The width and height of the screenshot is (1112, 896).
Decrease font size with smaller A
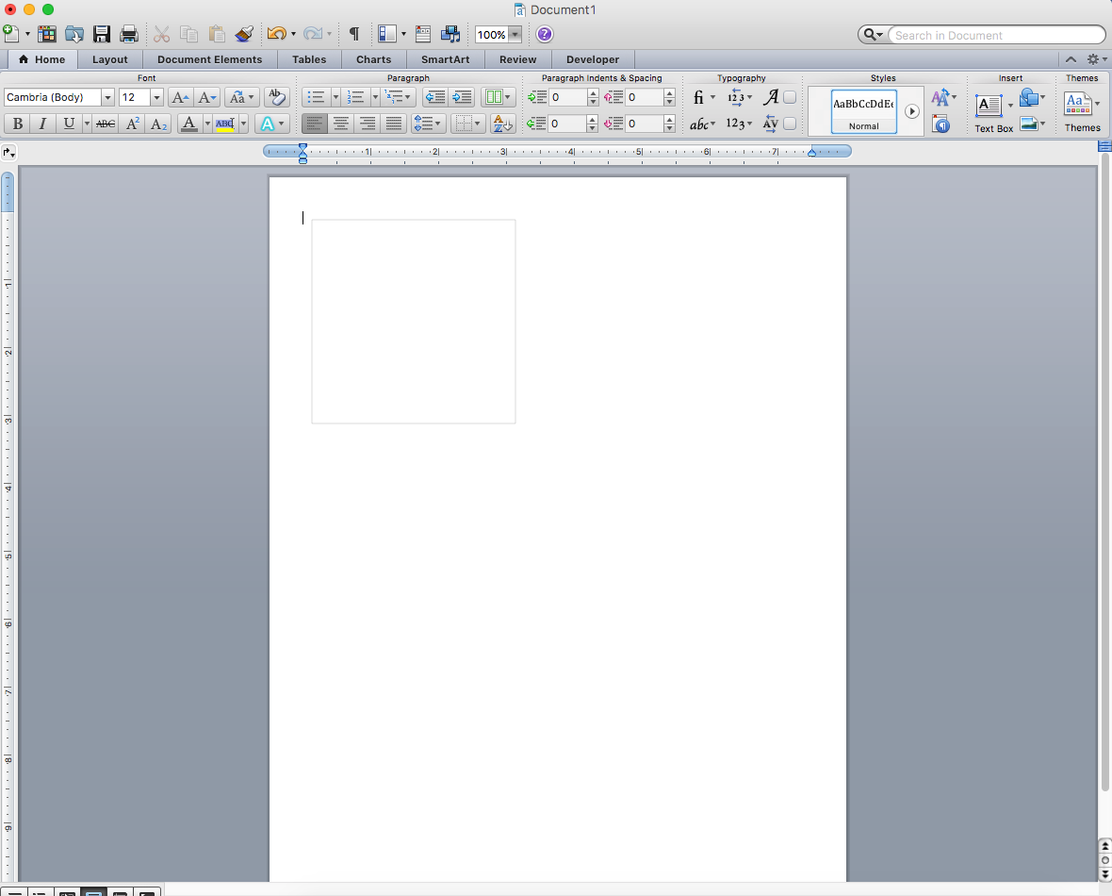coord(207,97)
